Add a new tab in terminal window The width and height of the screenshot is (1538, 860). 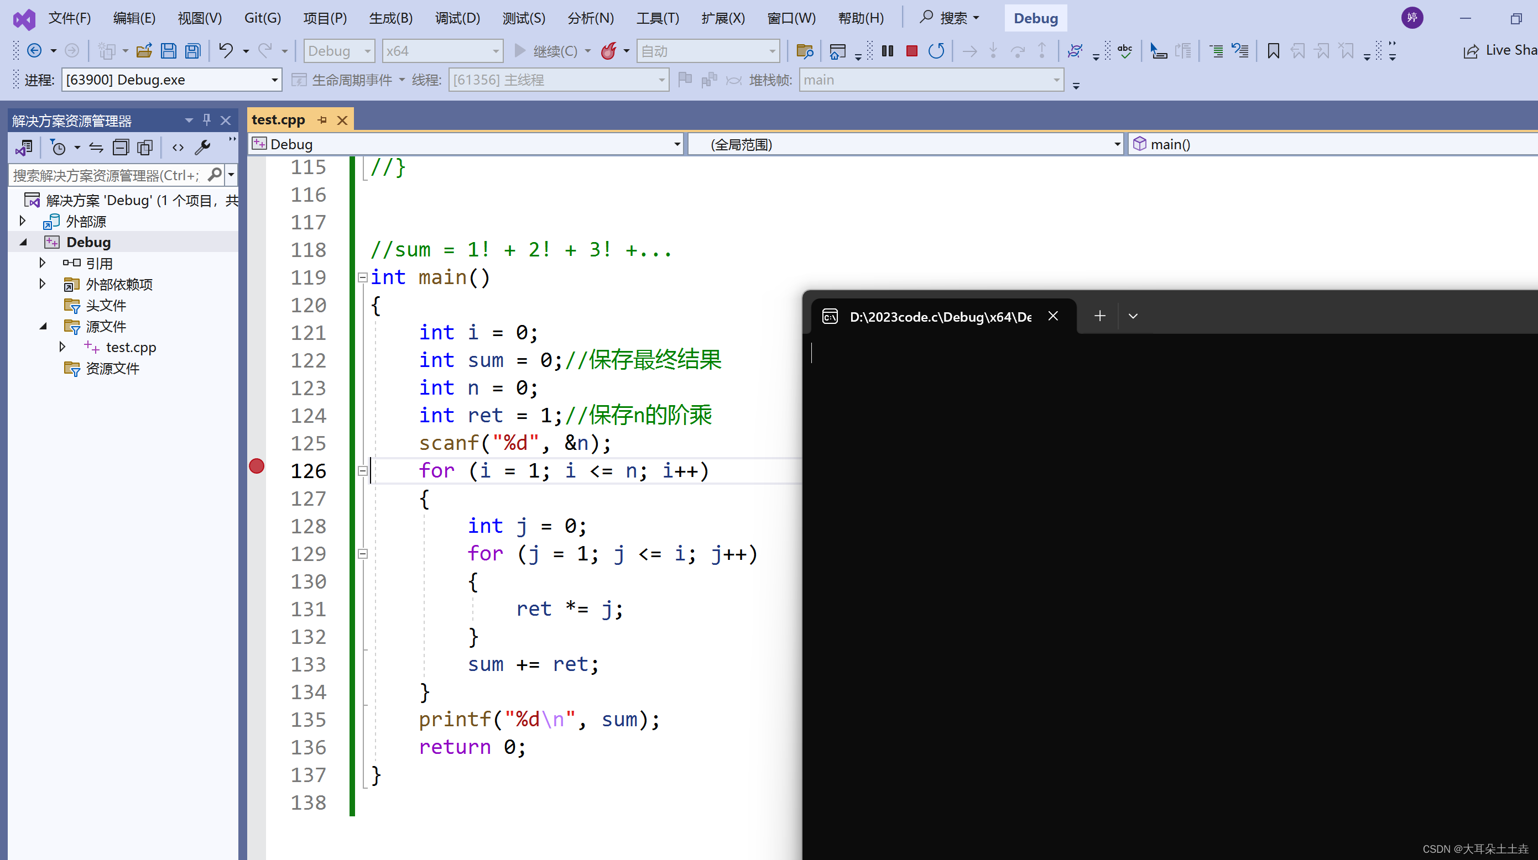[1100, 316]
